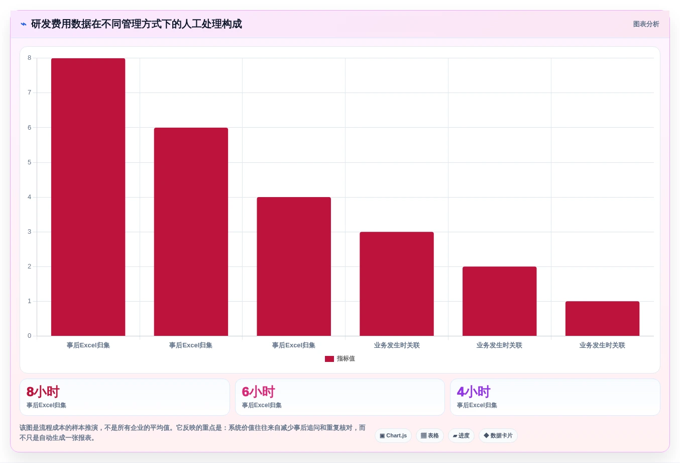Select the 6-value bar in chart
The image size is (680, 463).
point(191,232)
